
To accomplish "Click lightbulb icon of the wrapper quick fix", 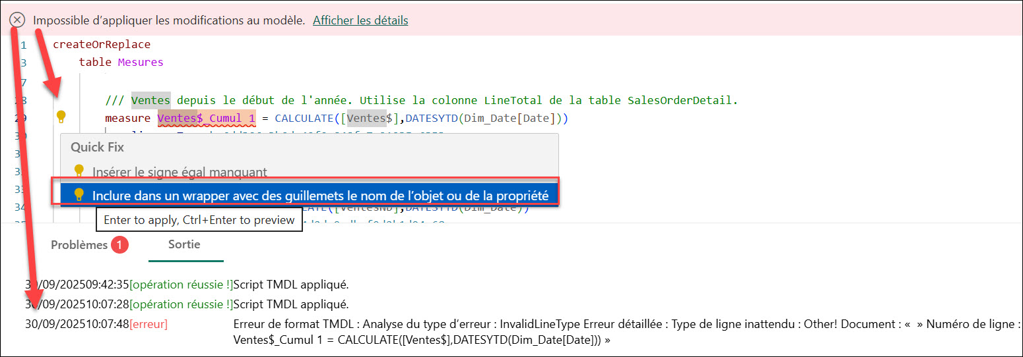I will (x=79, y=195).
